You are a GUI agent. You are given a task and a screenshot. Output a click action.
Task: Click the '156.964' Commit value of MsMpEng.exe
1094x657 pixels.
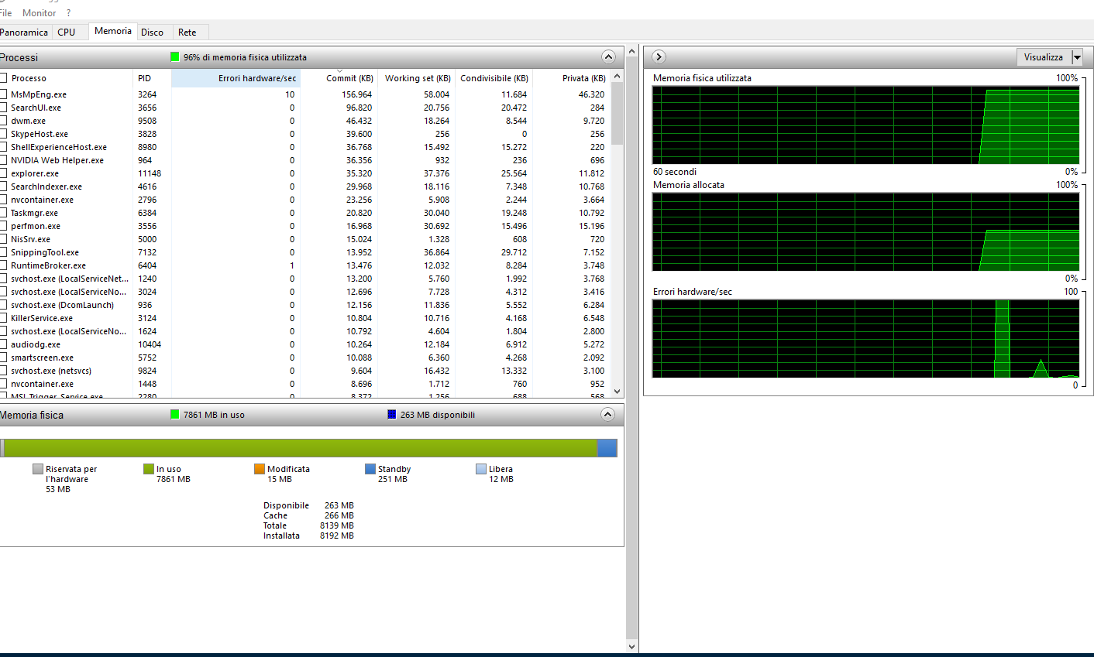357,94
